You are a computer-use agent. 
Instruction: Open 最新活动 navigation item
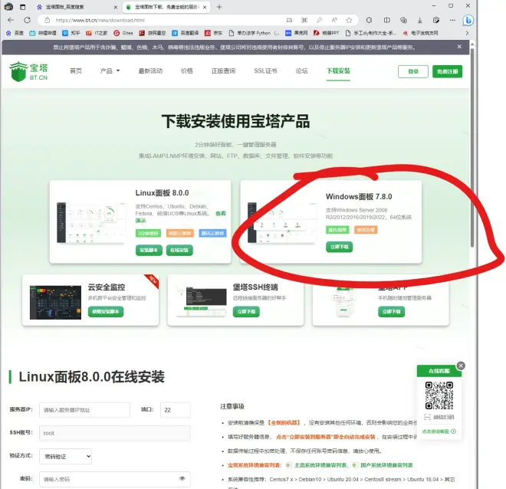pos(150,71)
